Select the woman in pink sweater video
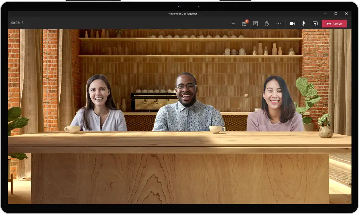The width and height of the screenshot is (359, 214). [276, 103]
